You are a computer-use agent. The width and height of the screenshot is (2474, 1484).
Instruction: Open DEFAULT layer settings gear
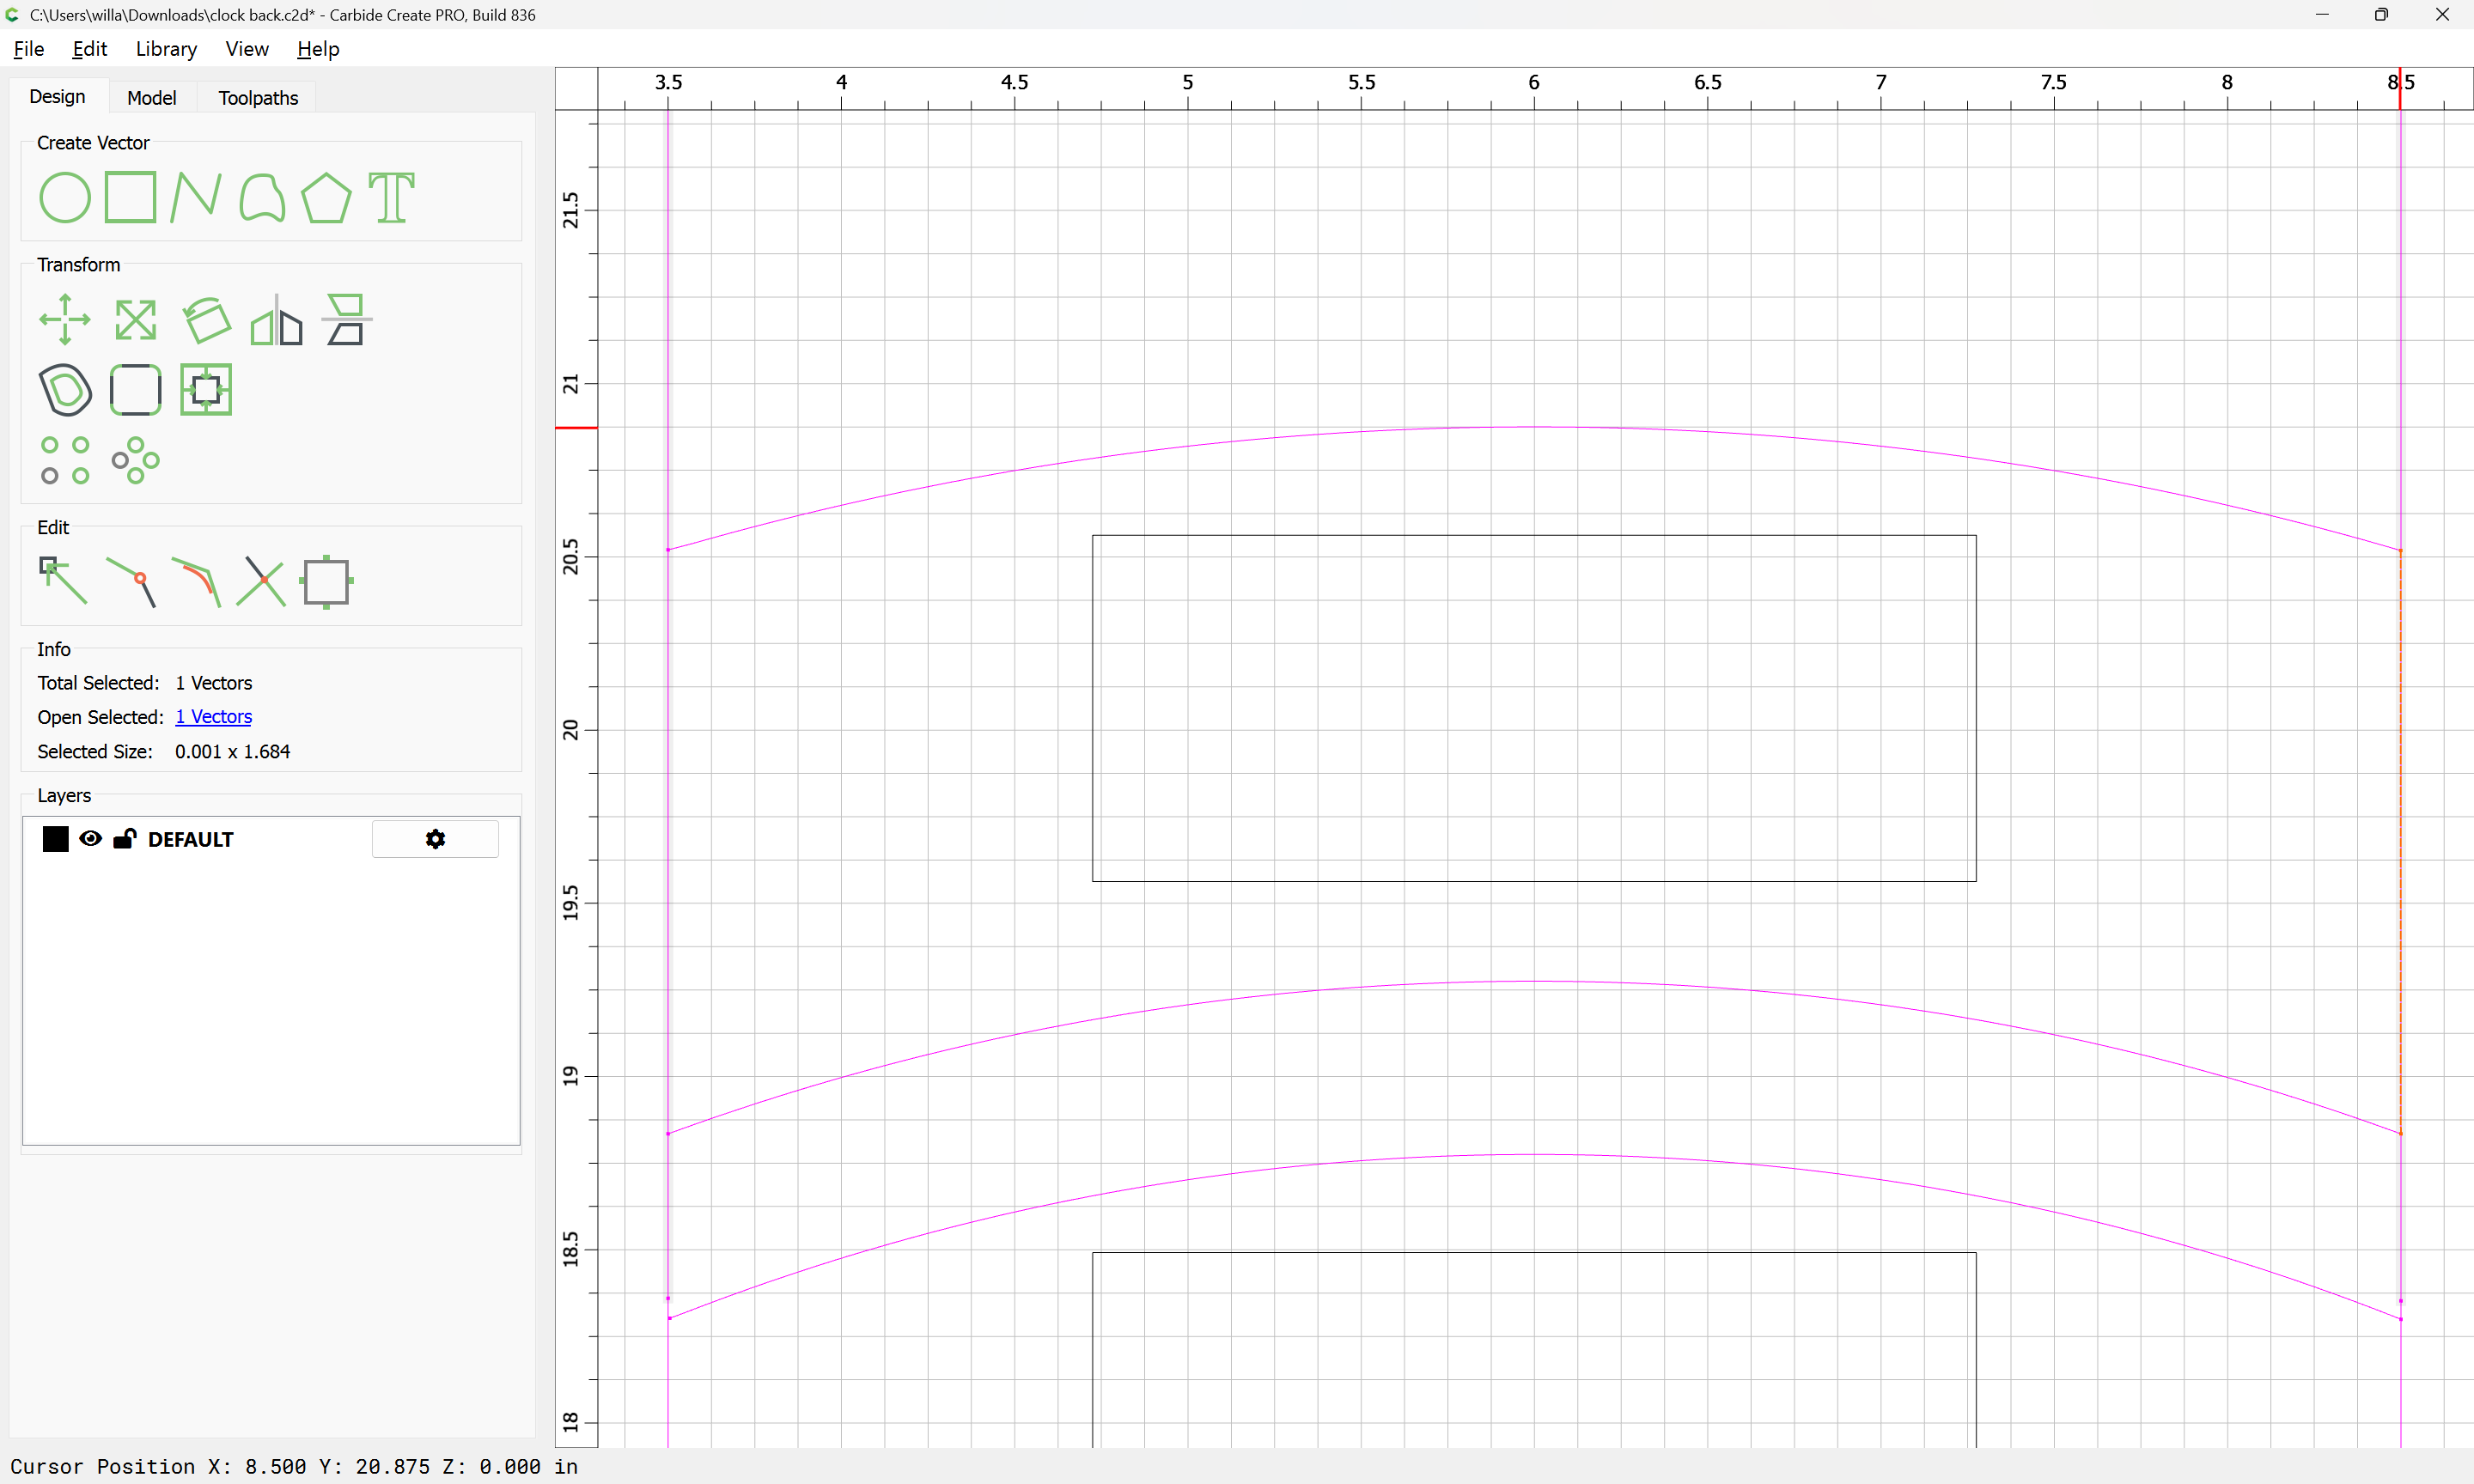pos(435,839)
